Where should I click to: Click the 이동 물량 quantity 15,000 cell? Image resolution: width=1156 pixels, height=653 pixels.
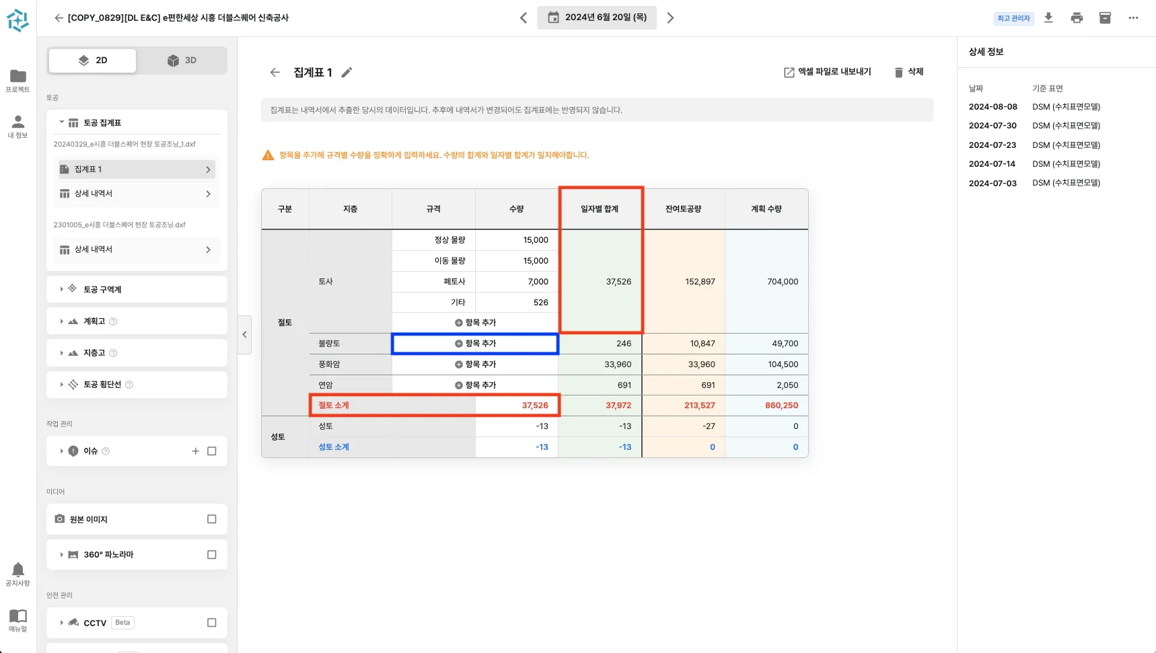point(517,261)
